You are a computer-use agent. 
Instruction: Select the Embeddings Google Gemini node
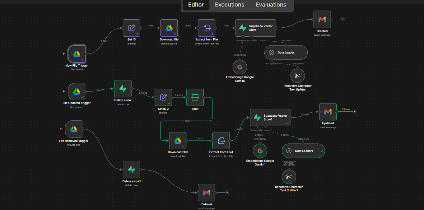click(240, 67)
